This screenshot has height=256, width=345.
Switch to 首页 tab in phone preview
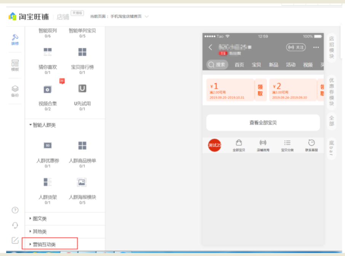tap(239, 65)
